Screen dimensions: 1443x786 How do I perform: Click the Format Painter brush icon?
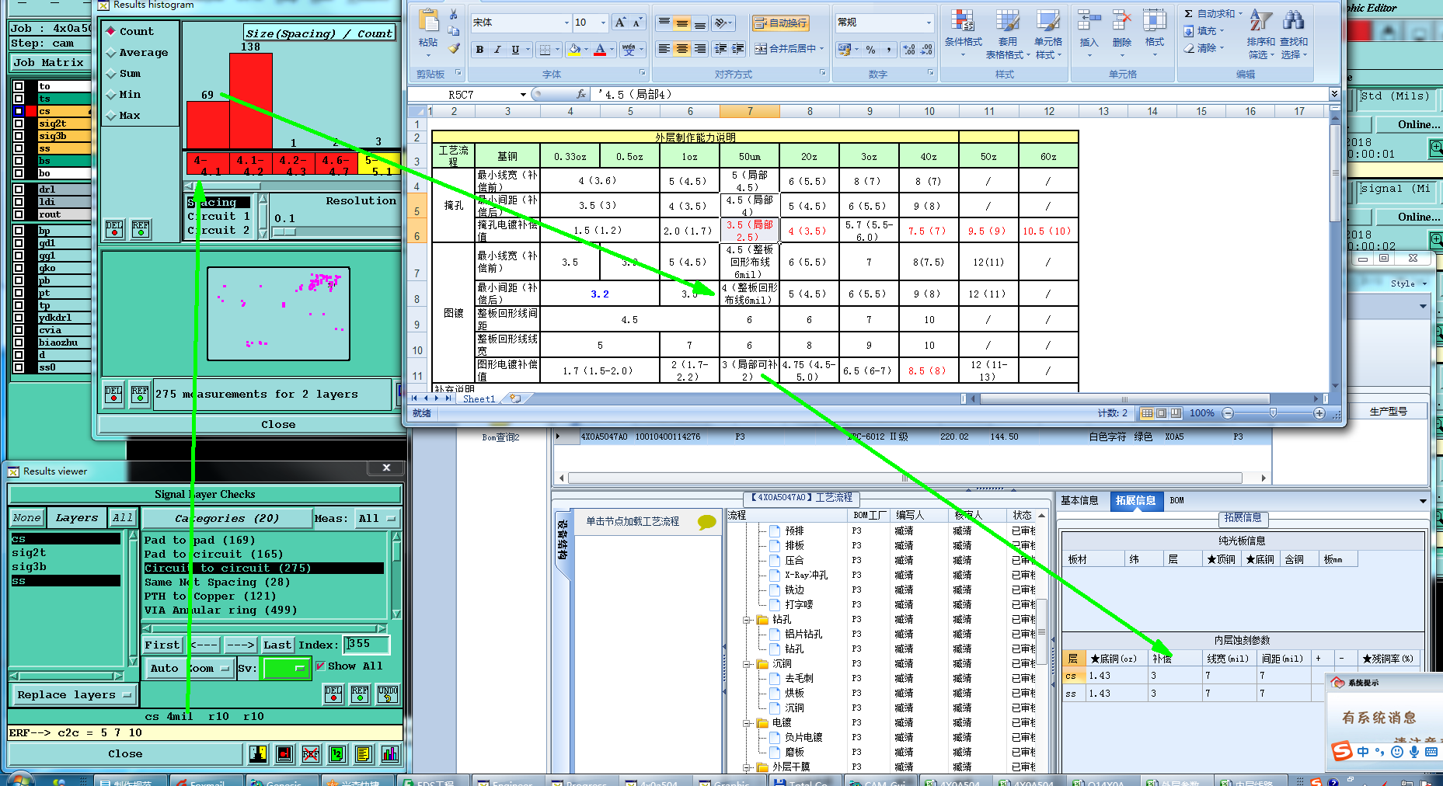[x=453, y=48]
